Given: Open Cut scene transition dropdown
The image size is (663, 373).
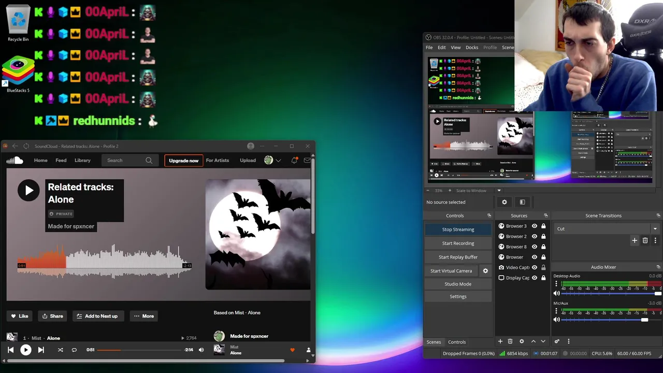Looking at the screenshot, I should [x=607, y=228].
